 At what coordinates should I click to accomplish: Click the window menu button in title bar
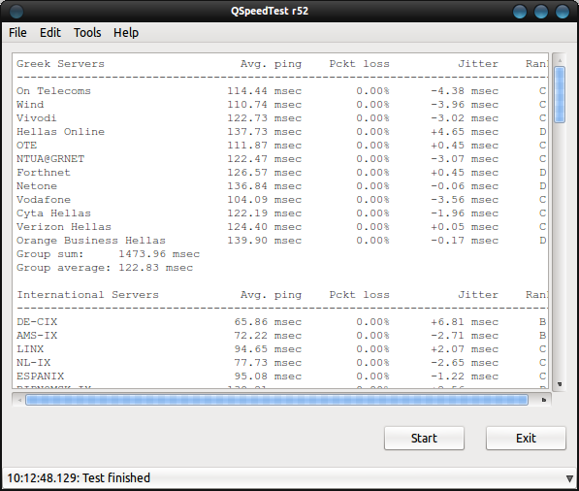[16, 12]
